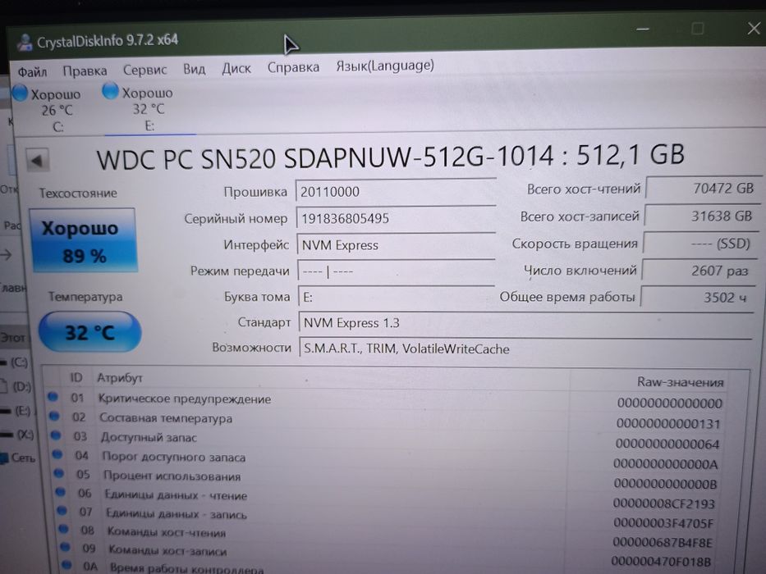Select Сеть in background Explorer sidebar
The image size is (766, 574).
(22, 458)
